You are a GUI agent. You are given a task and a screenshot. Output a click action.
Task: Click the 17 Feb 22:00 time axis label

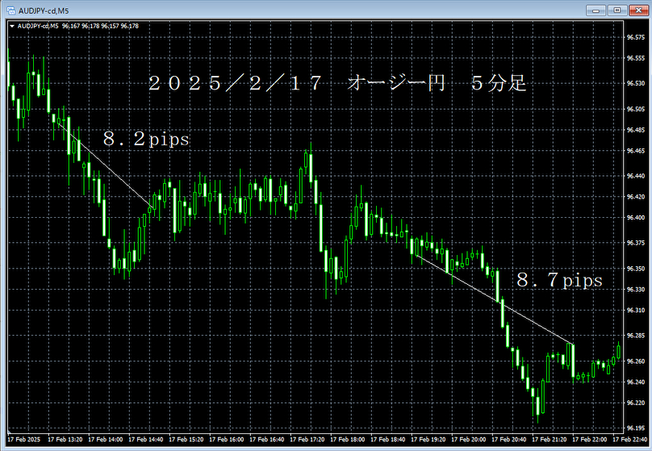tap(589, 440)
